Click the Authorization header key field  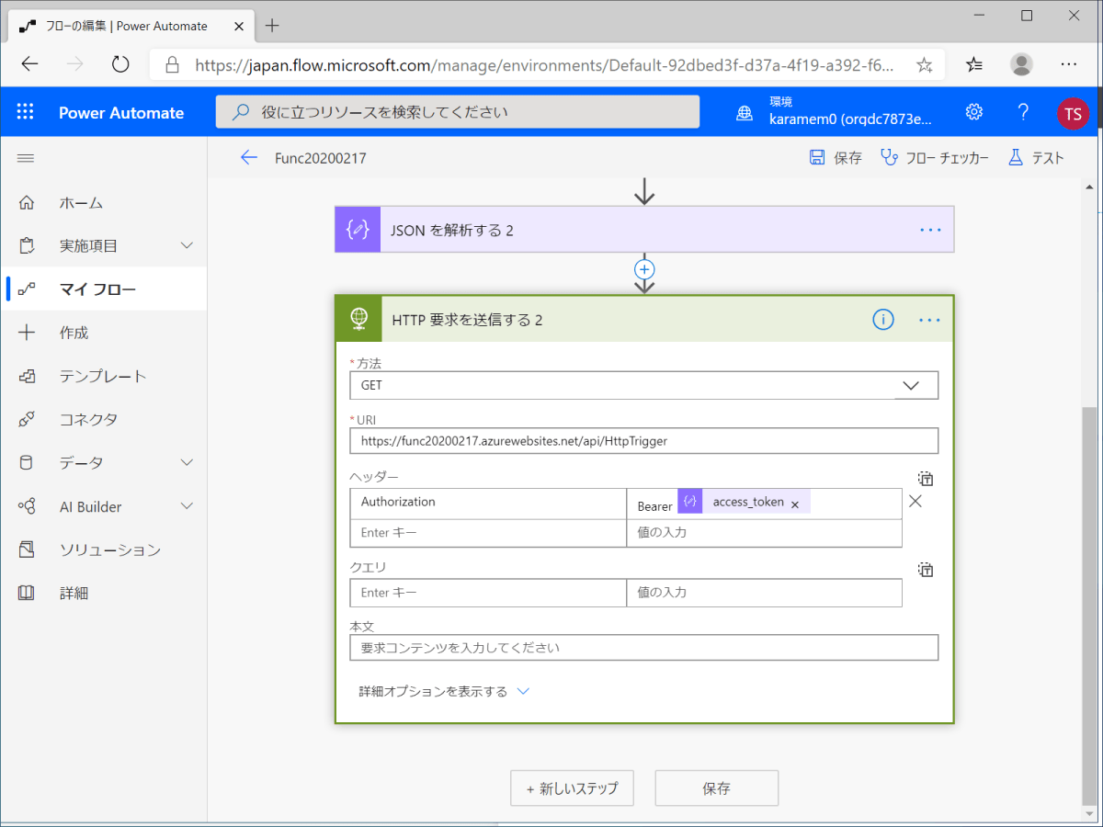click(x=488, y=504)
